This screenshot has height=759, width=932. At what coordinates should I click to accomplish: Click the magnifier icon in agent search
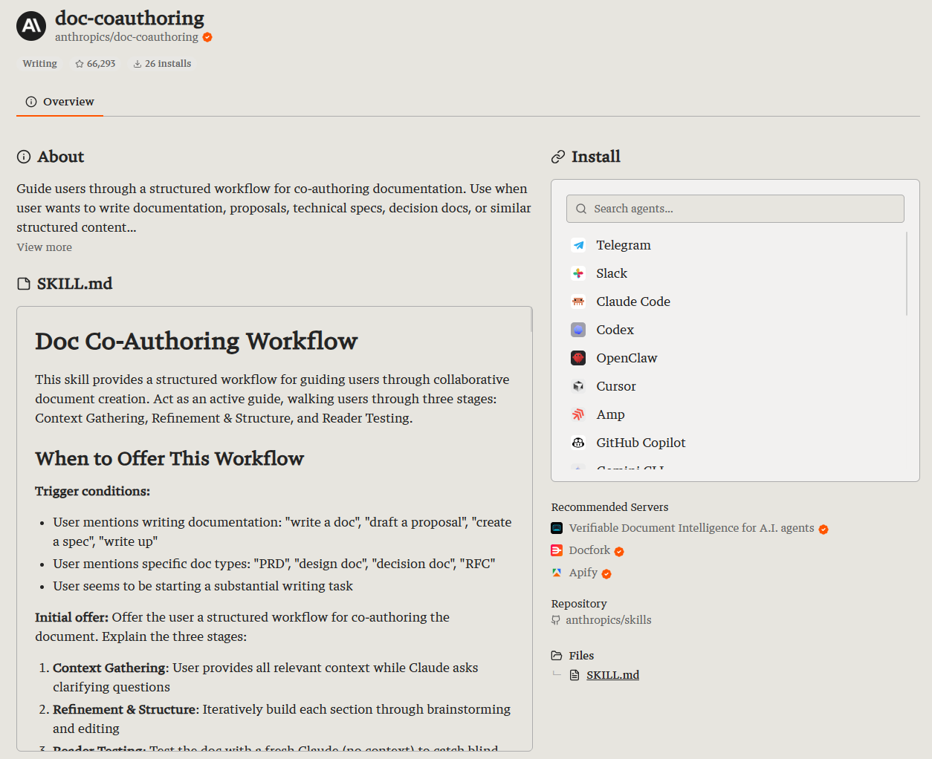pos(581,209)
